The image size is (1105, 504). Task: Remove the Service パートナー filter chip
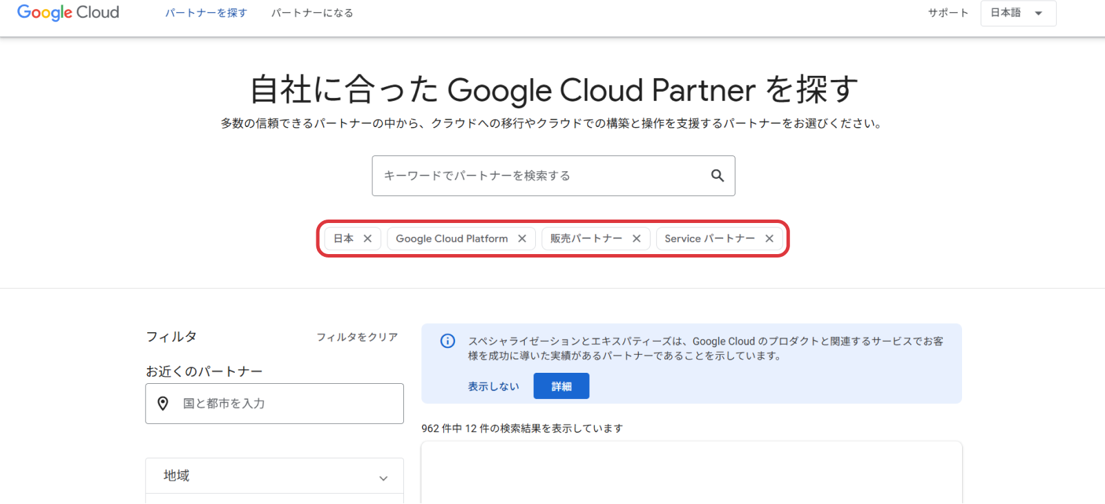tap(769, 238)
